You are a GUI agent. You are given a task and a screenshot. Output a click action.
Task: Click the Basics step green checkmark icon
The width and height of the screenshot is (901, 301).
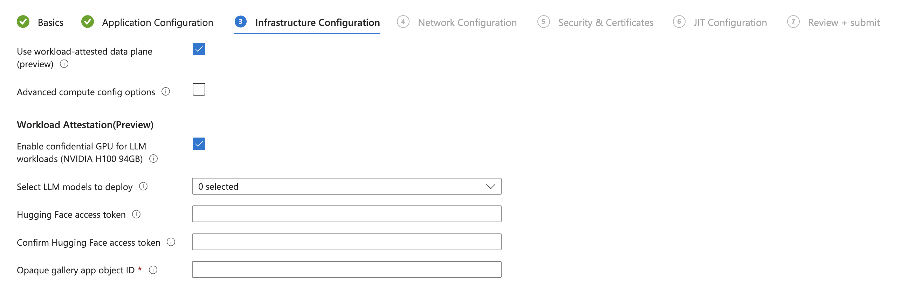[23, 22]
